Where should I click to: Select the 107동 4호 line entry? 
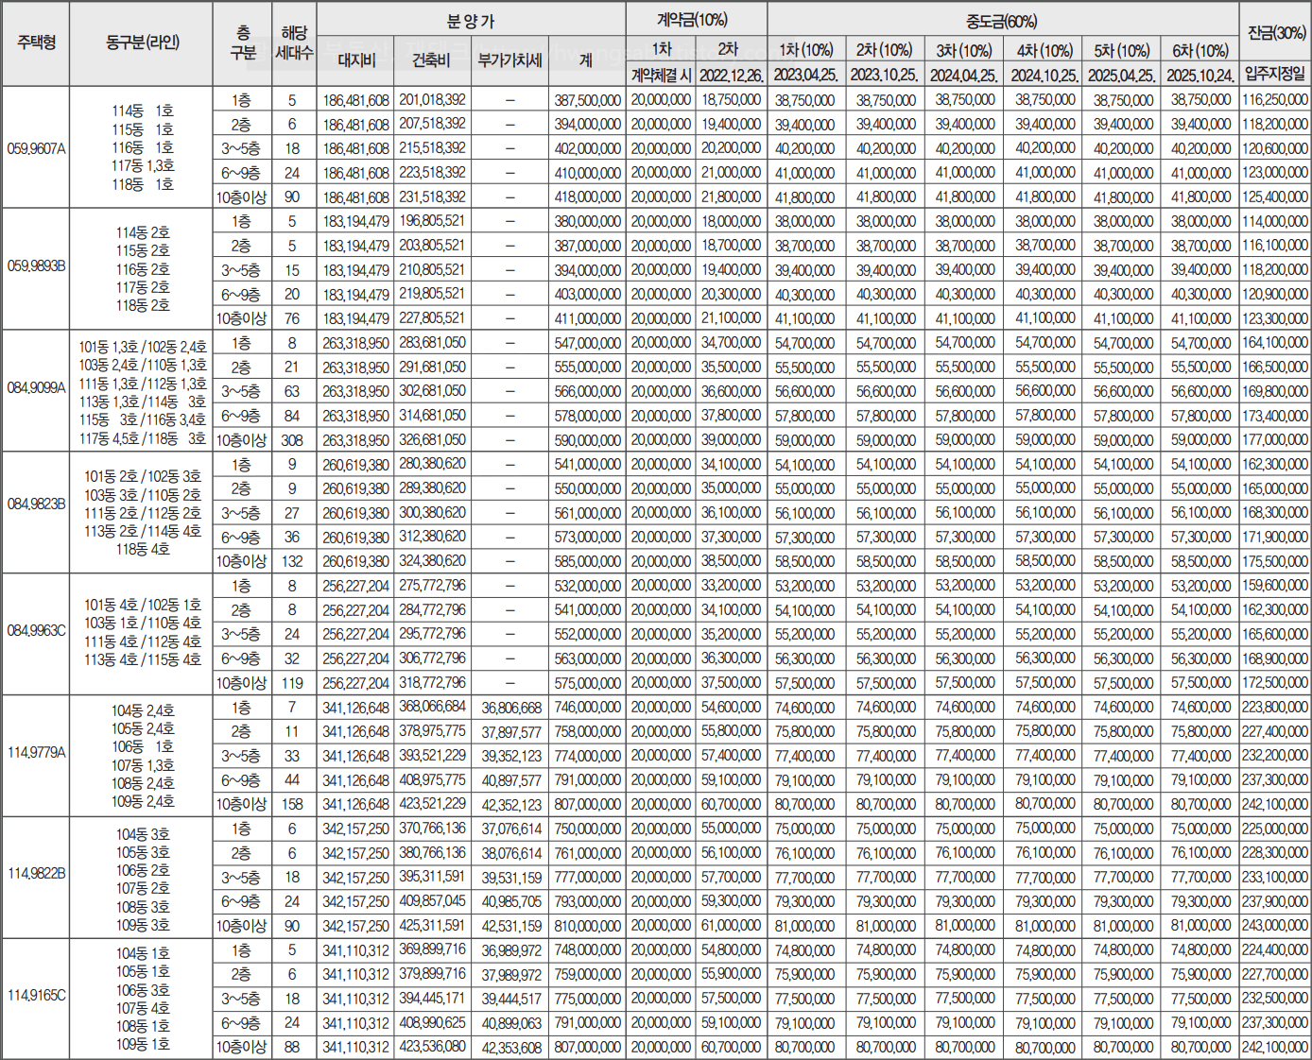143,1008
